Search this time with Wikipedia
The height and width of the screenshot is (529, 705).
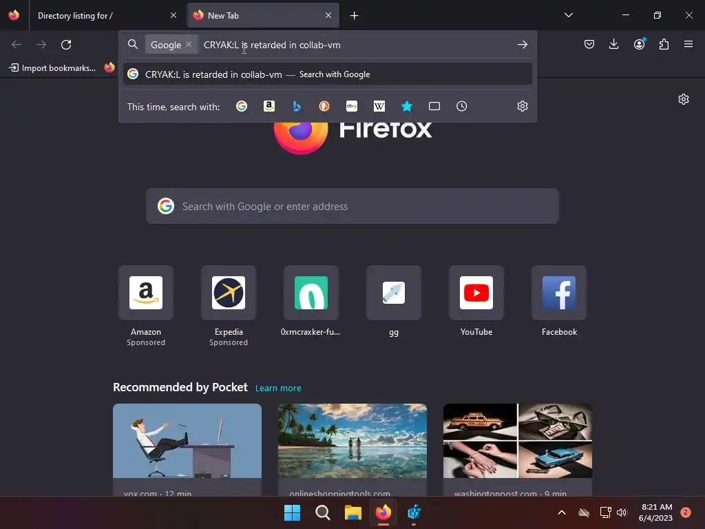coord(379,106)
